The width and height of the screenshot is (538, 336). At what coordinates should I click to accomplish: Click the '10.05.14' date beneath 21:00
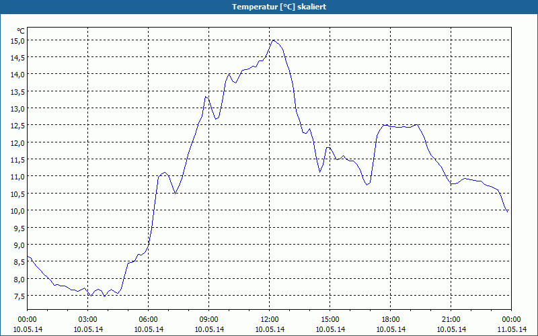(451, 329)
